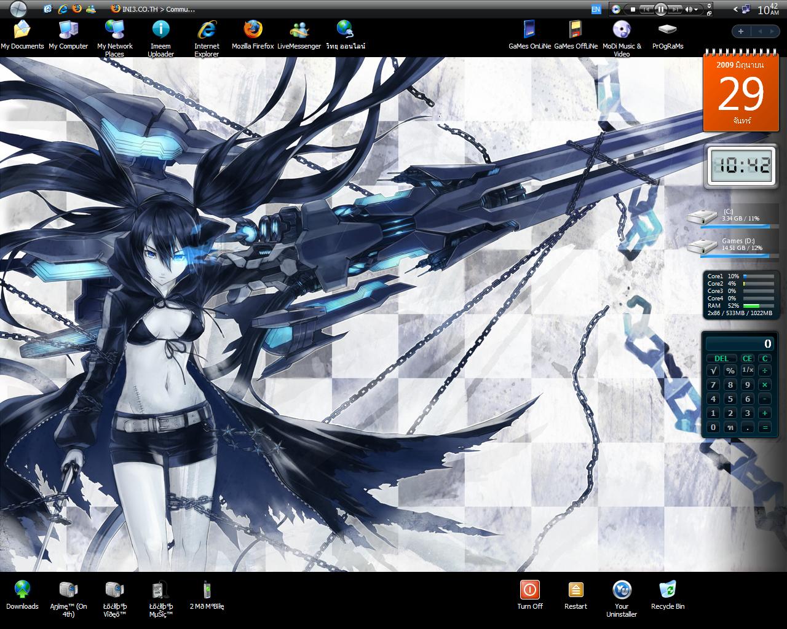
Task: Click the multiply key on calculator
Action: [x=765, y=385]
